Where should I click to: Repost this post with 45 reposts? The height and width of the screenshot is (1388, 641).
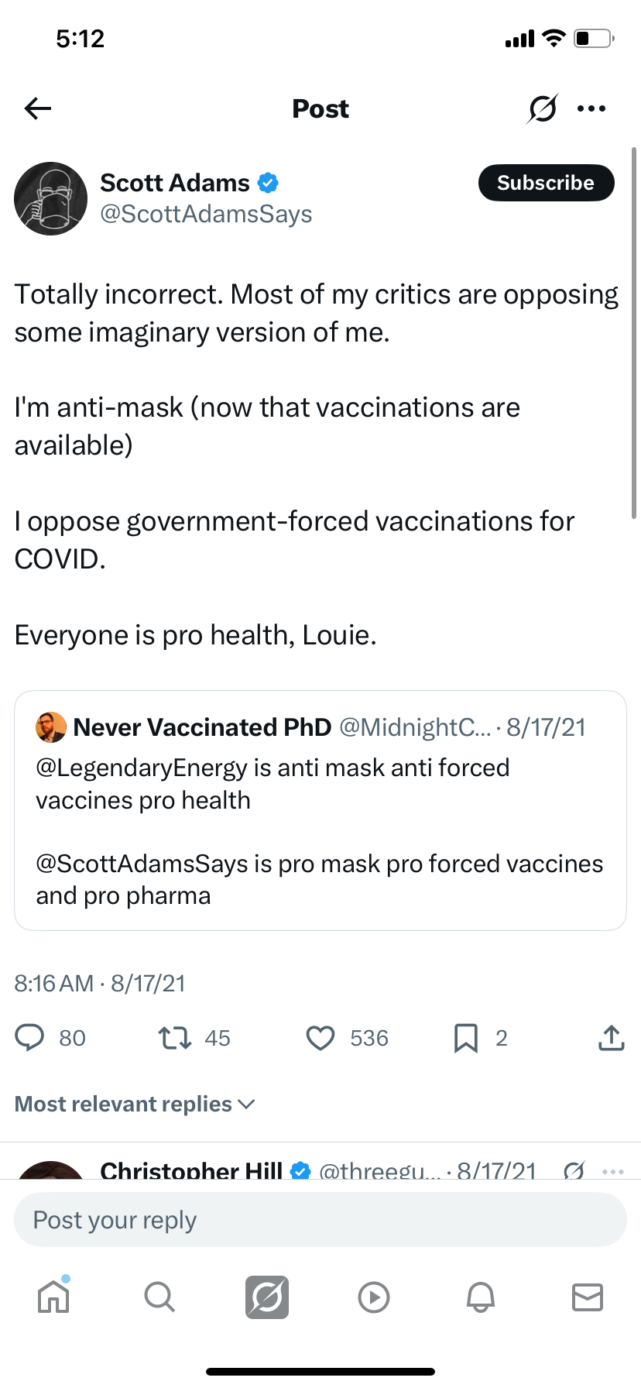pos(175,1038)
